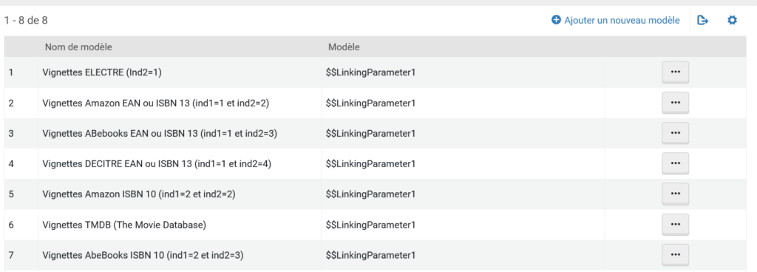Screen dimensions: 757x272
Task: Open the table settings gear icon
Action: 733,20
